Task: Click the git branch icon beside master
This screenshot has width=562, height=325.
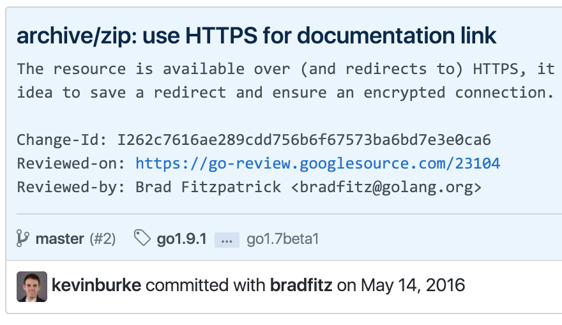Action: pyautogui.click(x=22, y=238)
